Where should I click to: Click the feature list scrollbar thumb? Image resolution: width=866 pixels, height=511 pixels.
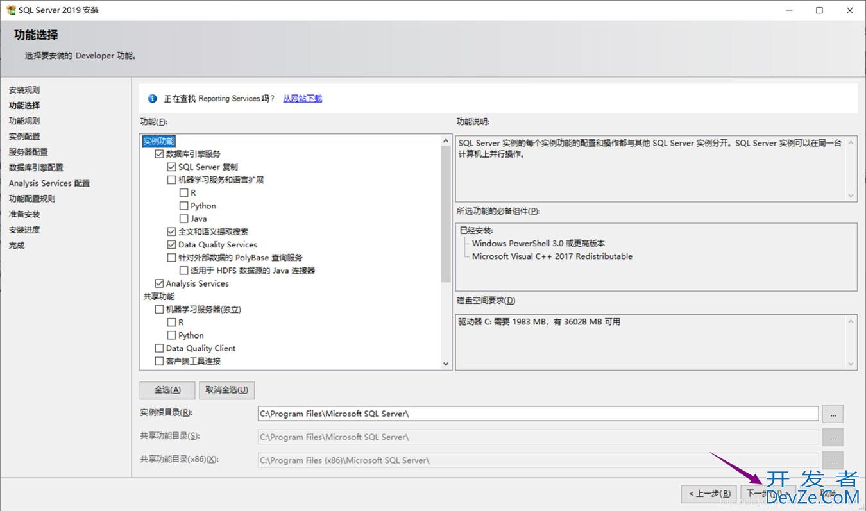pyautogui.click(x=446, y=214)
